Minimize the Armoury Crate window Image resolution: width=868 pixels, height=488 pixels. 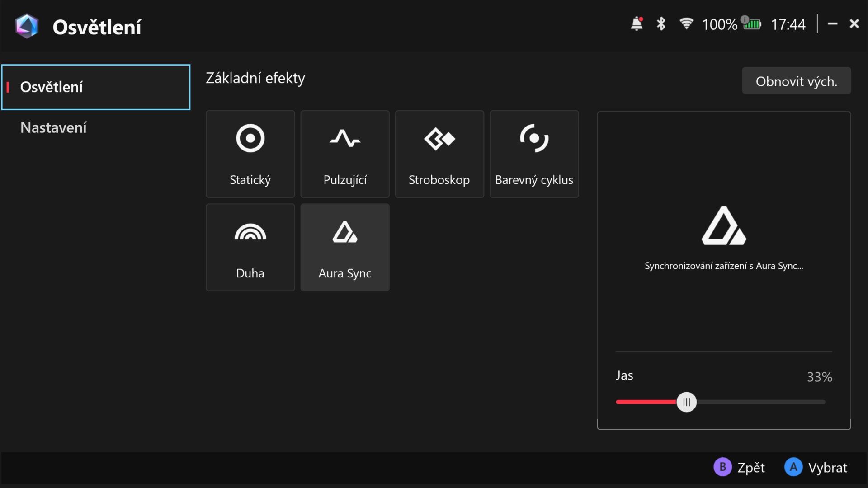tap(832, 24)
